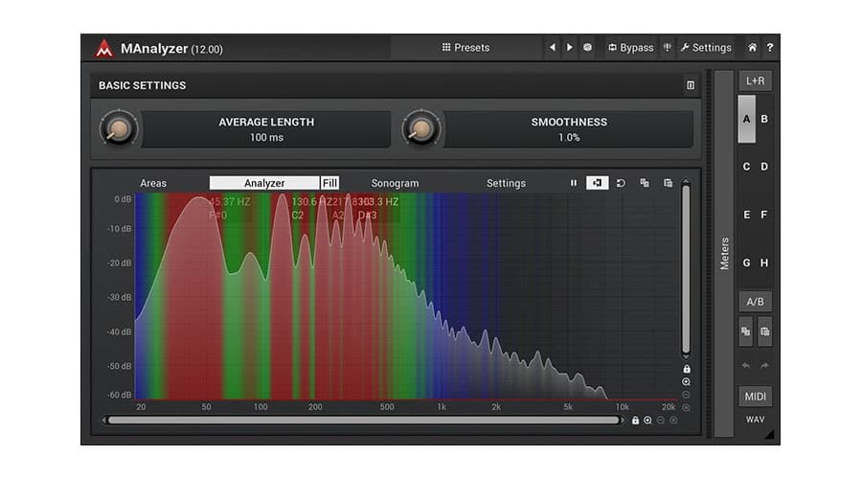The height and width of the screenshot is (479, 862).
Task: Open the Presets menu
Action: (465, 47)
